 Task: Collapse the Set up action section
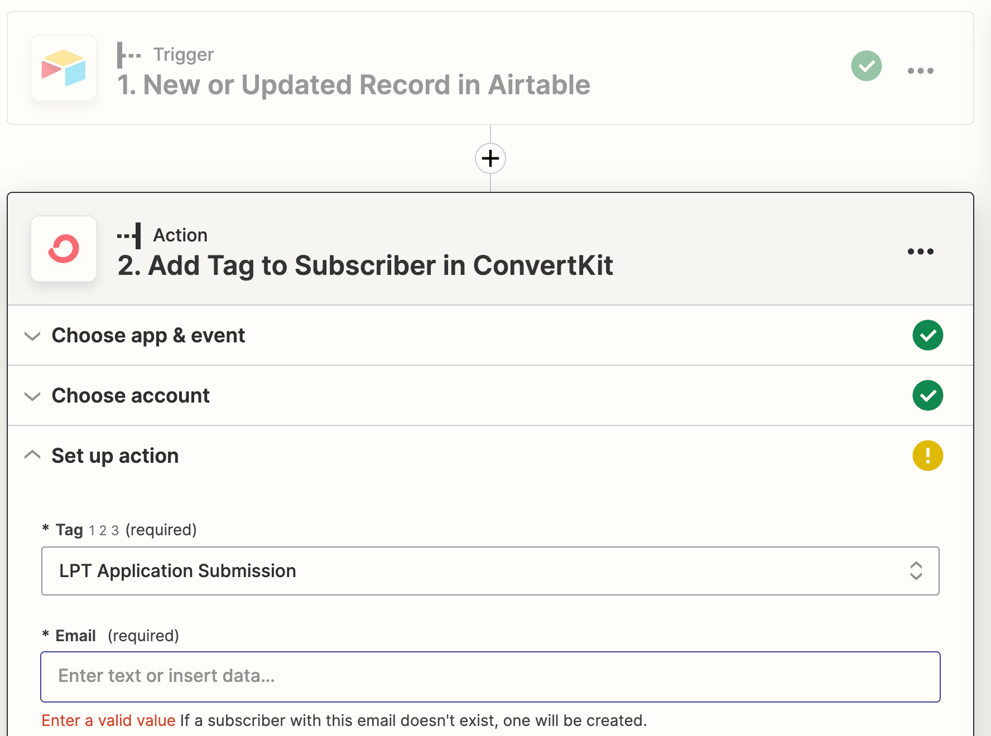[33, 455]
